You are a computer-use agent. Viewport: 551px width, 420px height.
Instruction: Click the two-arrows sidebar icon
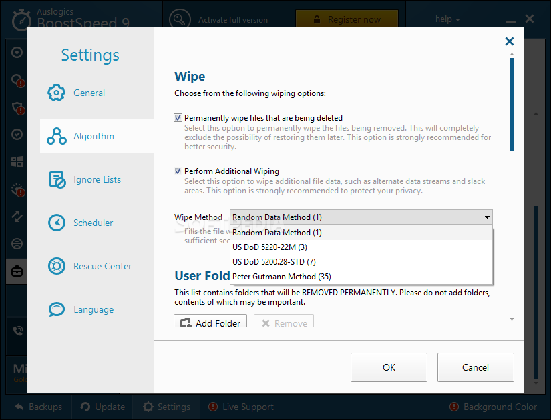[17, 216]
